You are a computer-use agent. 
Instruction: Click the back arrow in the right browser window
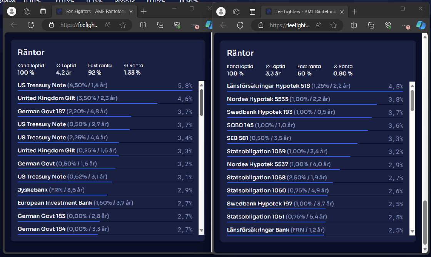[223, 25]
